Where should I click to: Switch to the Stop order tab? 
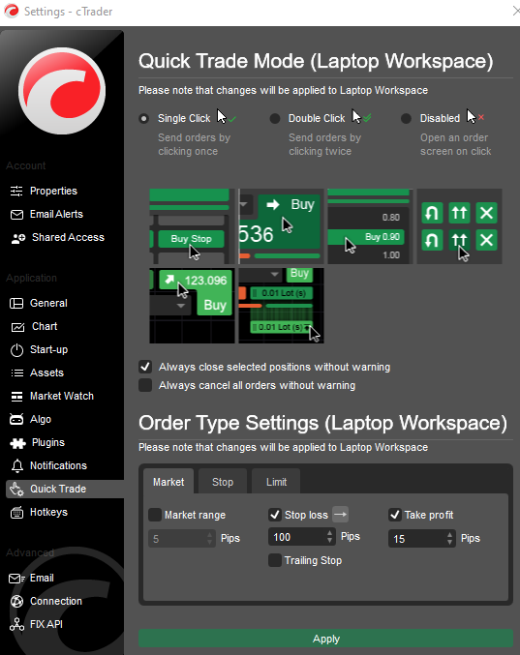point(223,482)
